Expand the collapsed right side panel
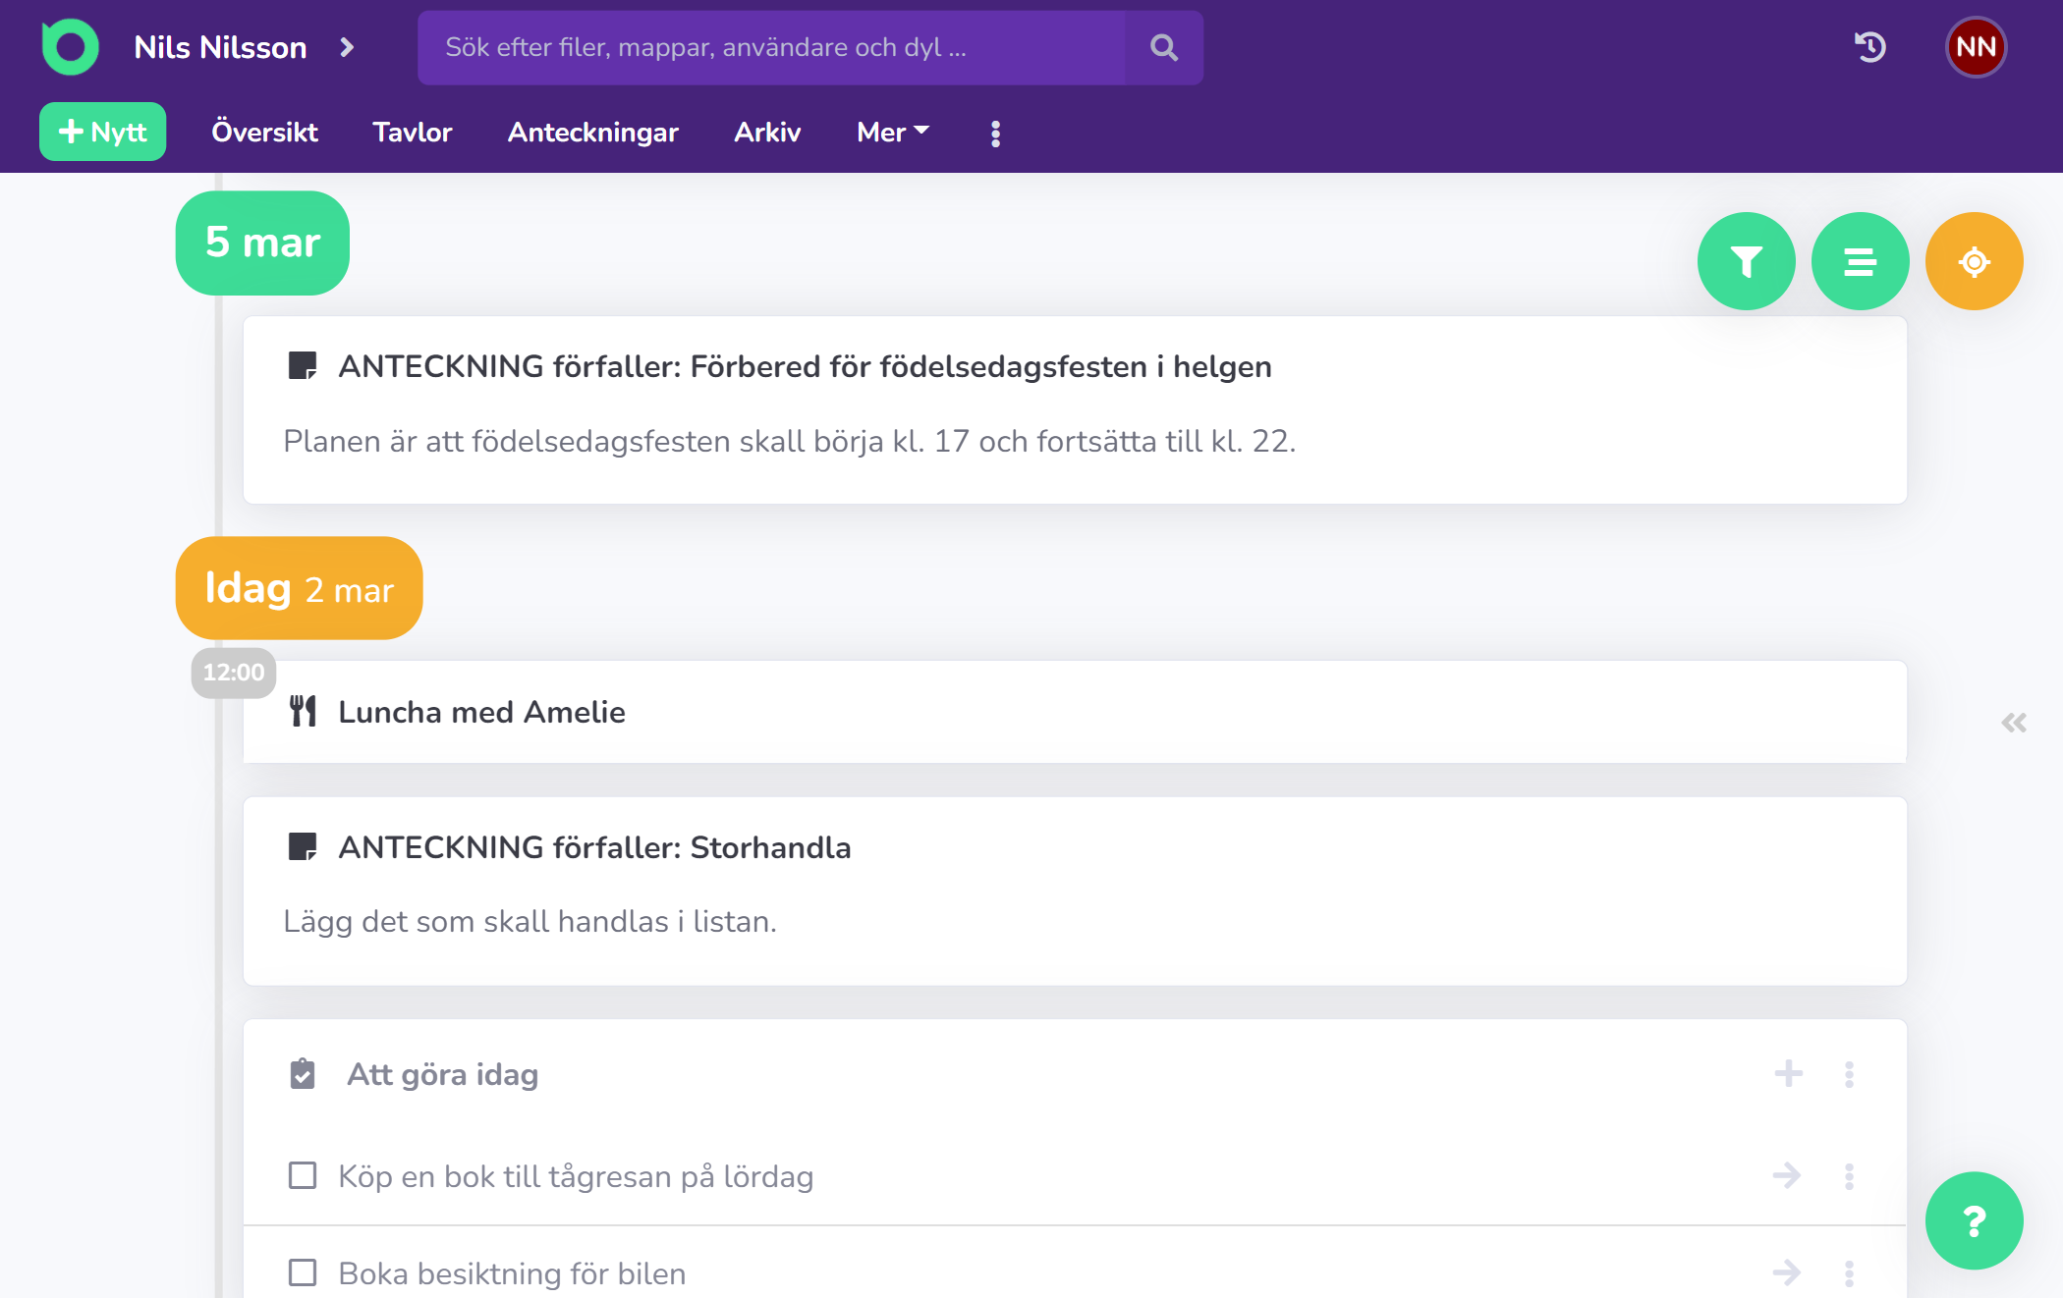 pyautogui.click(x=2013, y=723)
